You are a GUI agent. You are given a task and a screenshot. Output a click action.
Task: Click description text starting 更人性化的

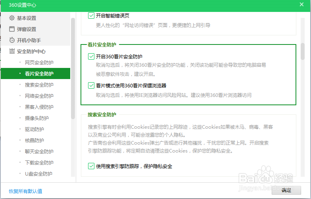153,25
